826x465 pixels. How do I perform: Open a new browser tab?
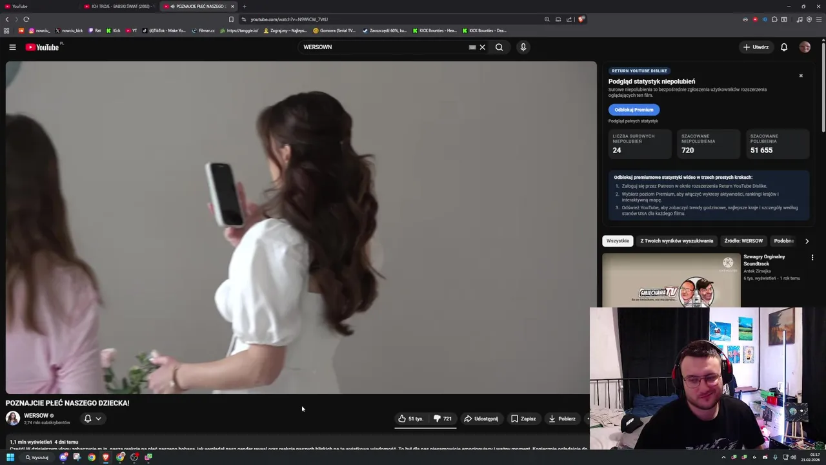(244, 6)
